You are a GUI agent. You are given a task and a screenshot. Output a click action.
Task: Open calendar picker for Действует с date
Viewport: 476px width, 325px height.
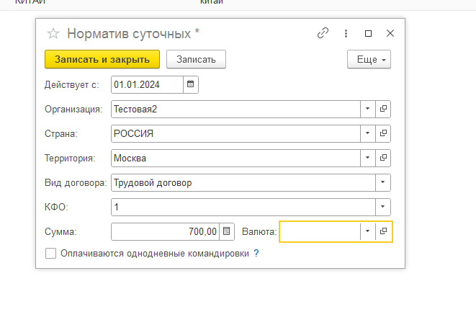191,84
